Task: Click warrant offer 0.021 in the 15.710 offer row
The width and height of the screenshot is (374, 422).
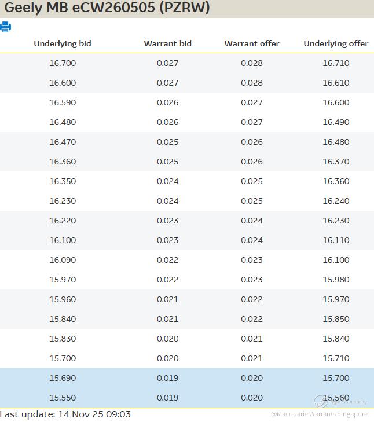Action: (x=252, y=358)
